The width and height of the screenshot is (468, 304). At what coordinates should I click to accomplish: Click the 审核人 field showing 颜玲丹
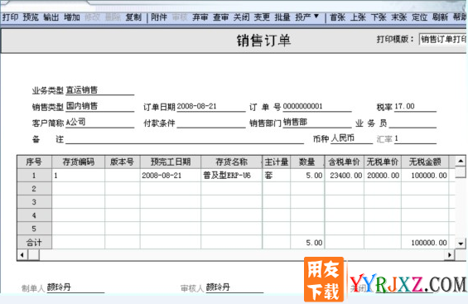[x=234, y=287]
